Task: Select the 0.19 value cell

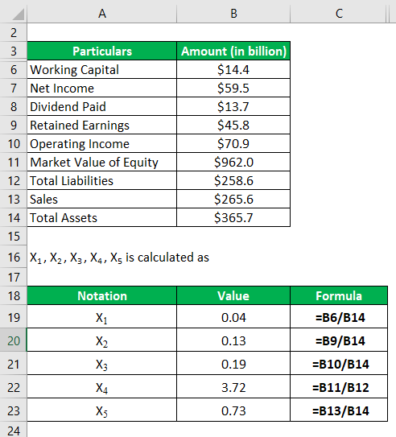Action: (233, 364)
